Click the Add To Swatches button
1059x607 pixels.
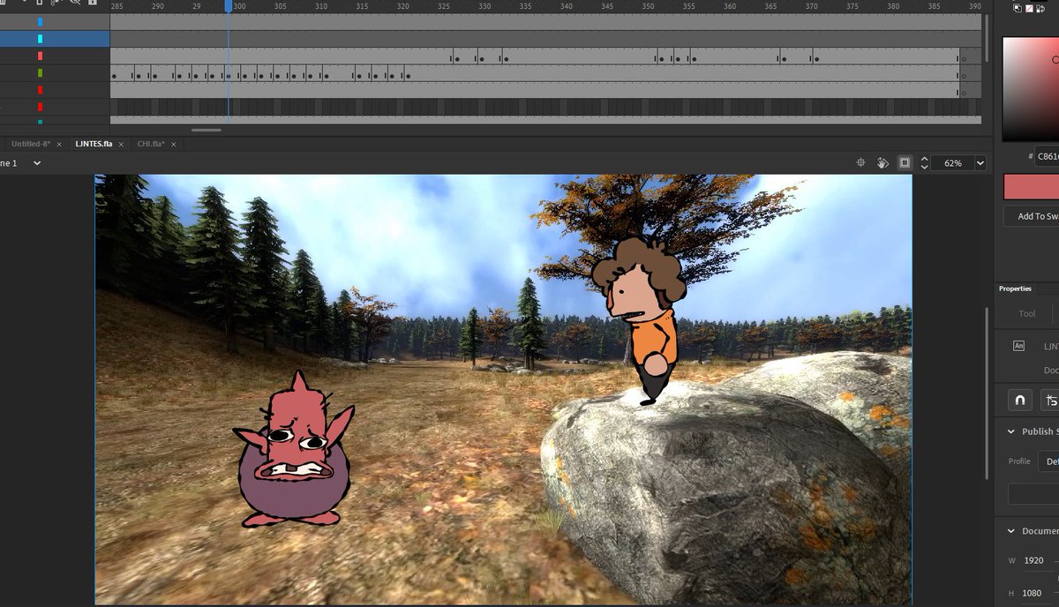pos(1031,216)
